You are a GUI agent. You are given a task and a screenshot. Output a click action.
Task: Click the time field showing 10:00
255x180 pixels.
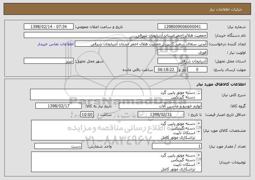click(87, 115)
